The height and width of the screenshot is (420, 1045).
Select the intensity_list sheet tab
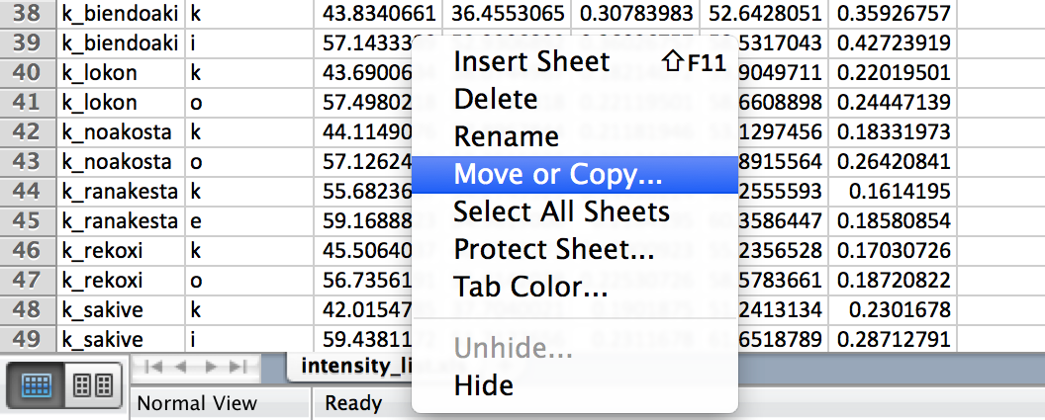353,367
